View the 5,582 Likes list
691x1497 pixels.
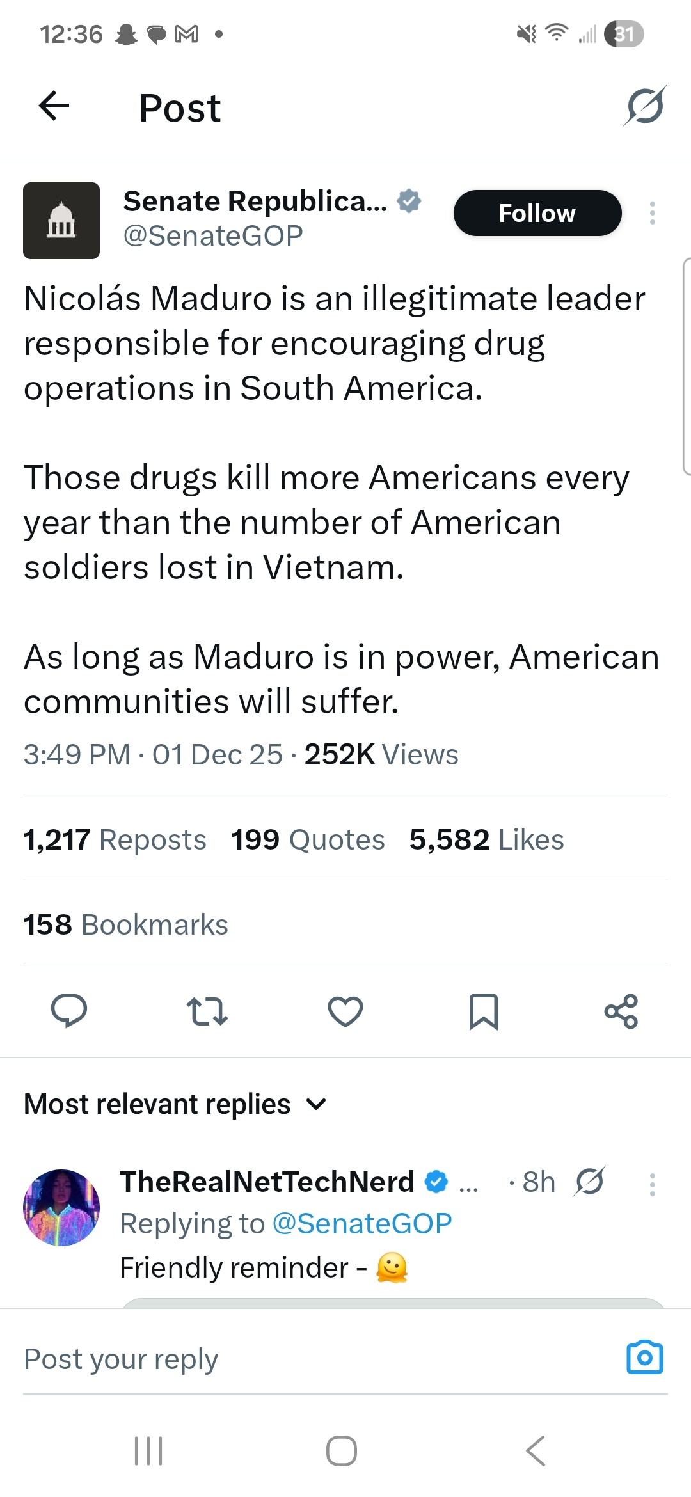[486, 839]
